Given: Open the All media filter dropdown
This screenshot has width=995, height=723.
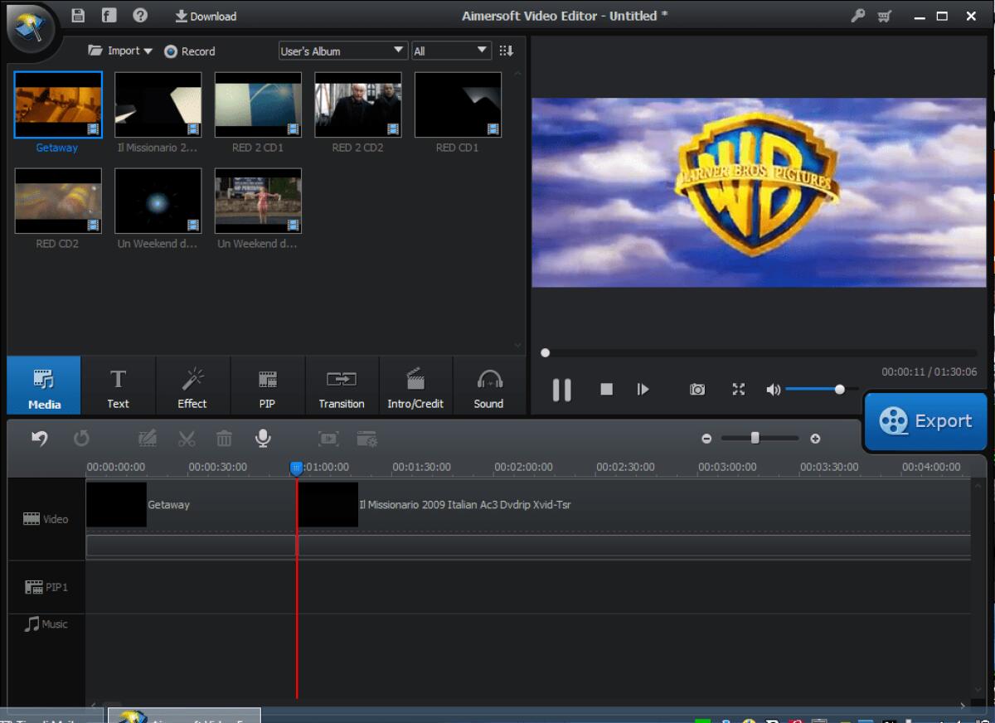Looking at the screenshot, I should pyautogui.click(x=451, y=50).
